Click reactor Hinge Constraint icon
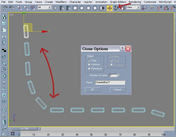The image size is (176, 137). point(4,122)
